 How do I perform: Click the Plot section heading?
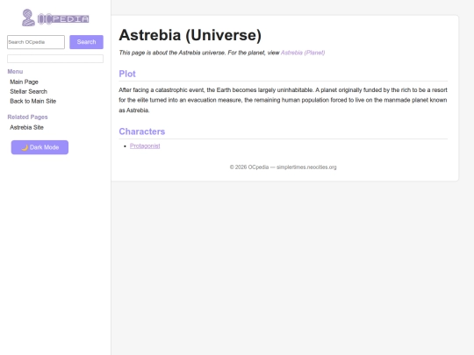coord(127,74)
